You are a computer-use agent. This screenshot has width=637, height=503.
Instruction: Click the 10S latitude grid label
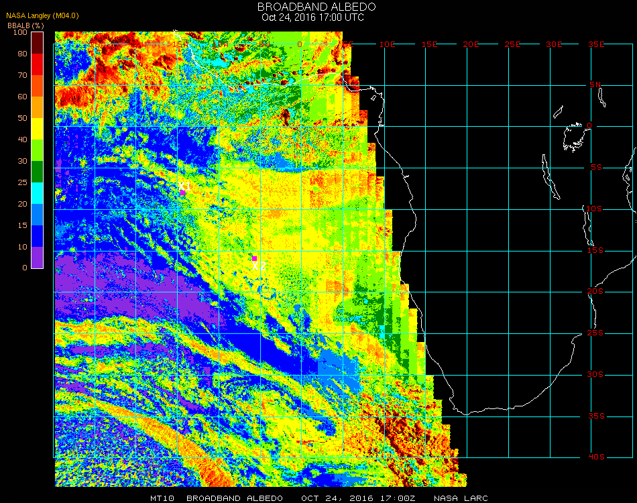tap(594, 209)
